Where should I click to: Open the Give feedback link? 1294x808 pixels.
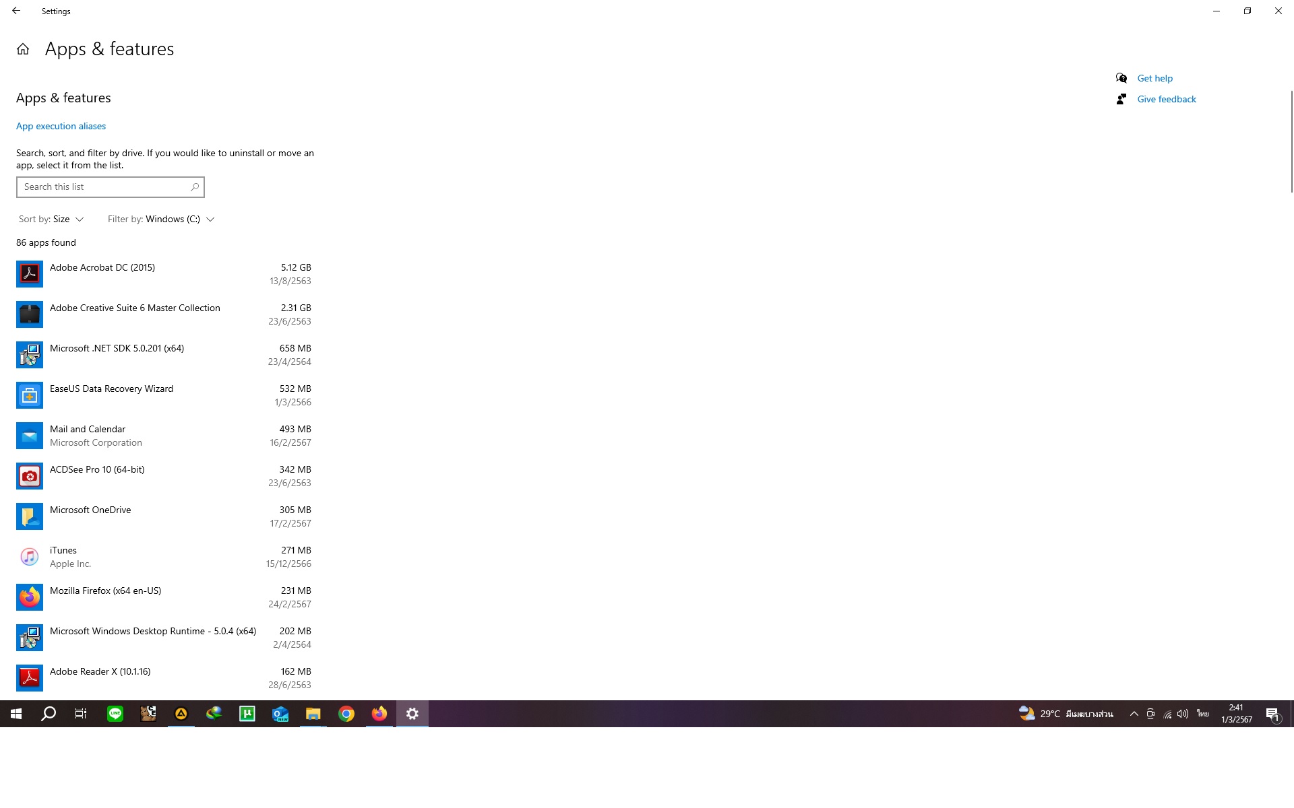(1167, 99)
